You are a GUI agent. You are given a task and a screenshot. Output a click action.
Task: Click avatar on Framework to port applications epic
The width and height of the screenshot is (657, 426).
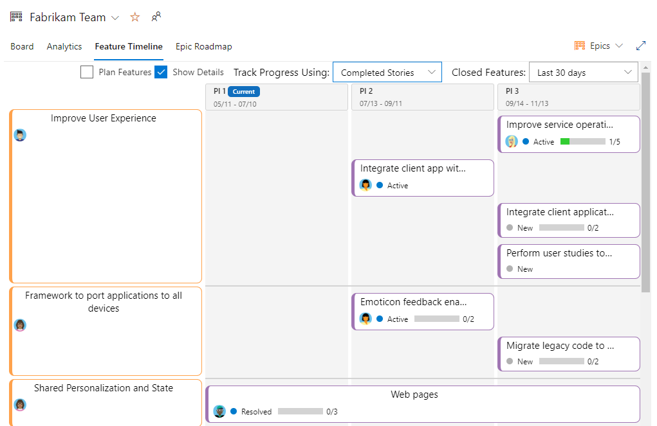pos(20,325)
